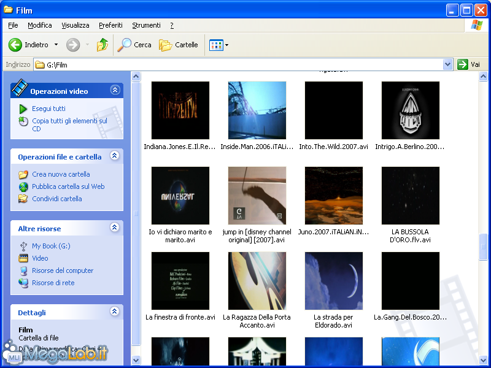
Task: Open the Visualizza menu
Action: (x=75, y=25)
